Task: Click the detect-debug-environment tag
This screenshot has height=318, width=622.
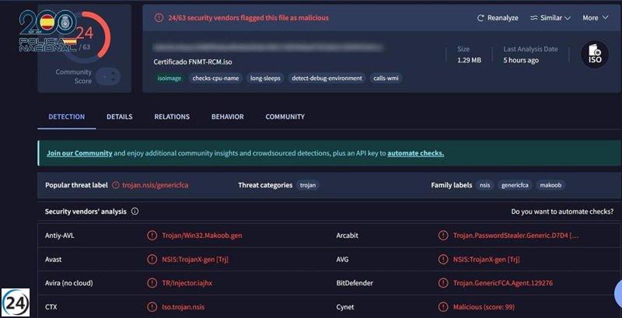Action: pyautogui.click(x=327, y=79)
